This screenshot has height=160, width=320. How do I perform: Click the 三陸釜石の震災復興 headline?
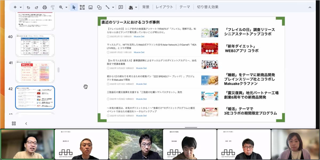(x=145, y=92)
